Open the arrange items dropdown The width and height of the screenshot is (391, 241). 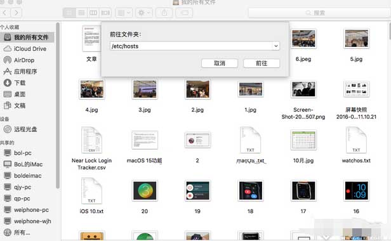[x=124, y=13]
